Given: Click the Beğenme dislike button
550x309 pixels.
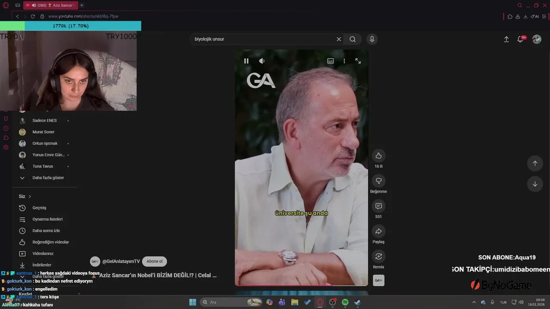Looking at the screenshot, I should (x=379, y=181).
